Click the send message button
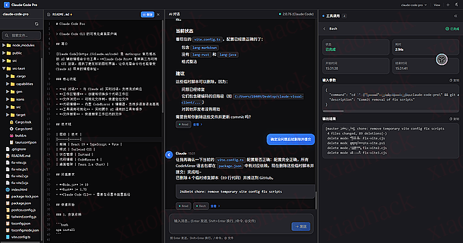The width and height of the screenshot is (463, 243). coord(301,226)
